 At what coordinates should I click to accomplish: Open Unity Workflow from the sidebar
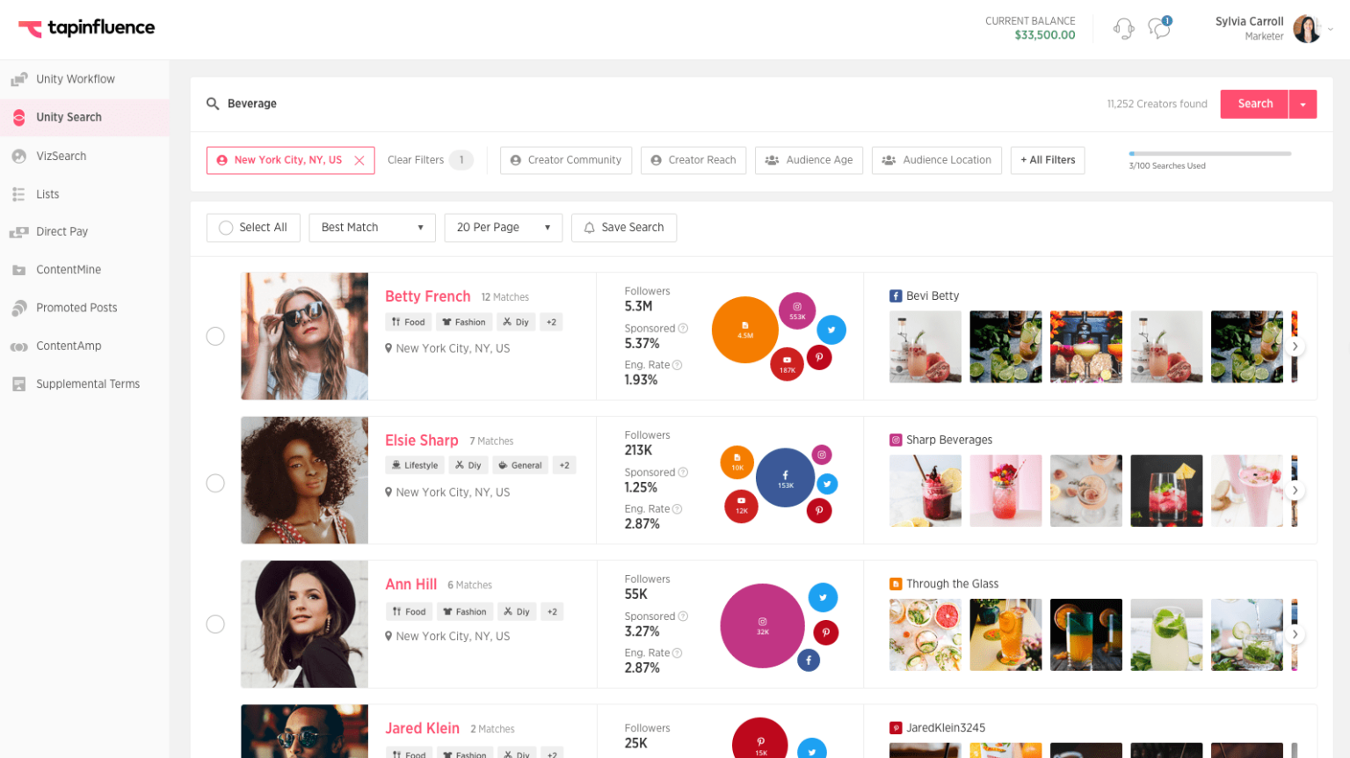tap(76, 78)
